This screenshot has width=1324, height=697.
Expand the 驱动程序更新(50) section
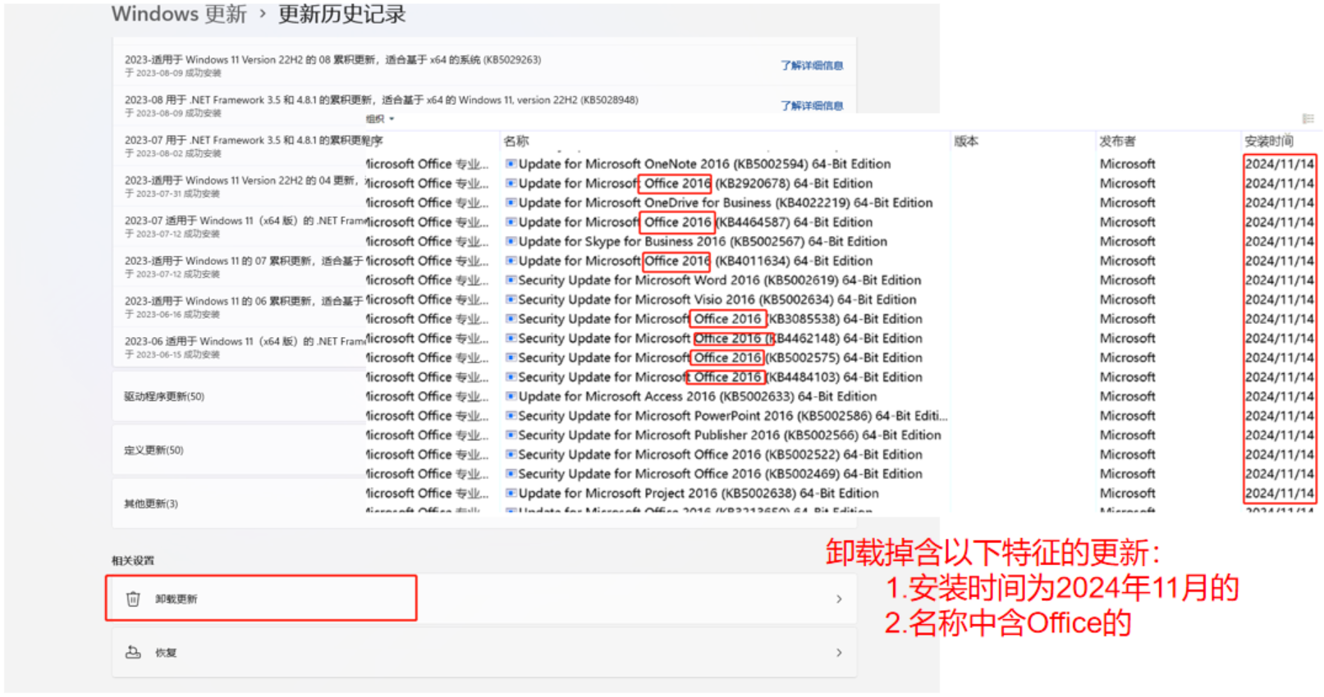click(238, 397)
